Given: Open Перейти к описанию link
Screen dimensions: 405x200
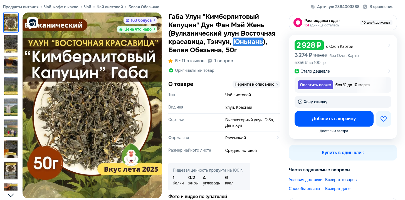Looking at the screenshot, I should [256, 84].
